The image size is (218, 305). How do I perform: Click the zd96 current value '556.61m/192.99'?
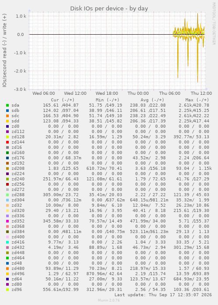click(x=61, y=289)
